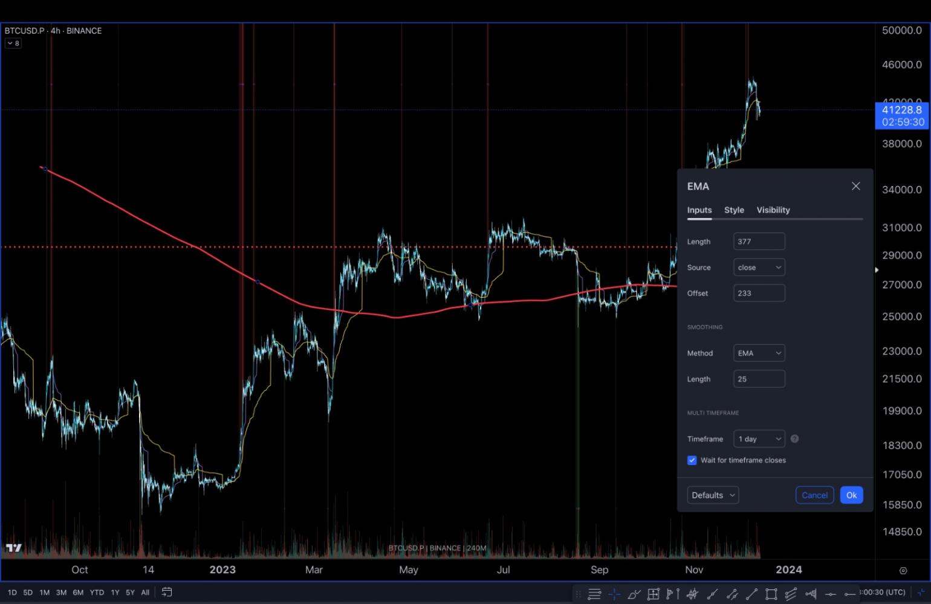931x604 pixels.
Task: Switch to the Visibility tab
Action: pyautogui.click(x=773, y=210)
